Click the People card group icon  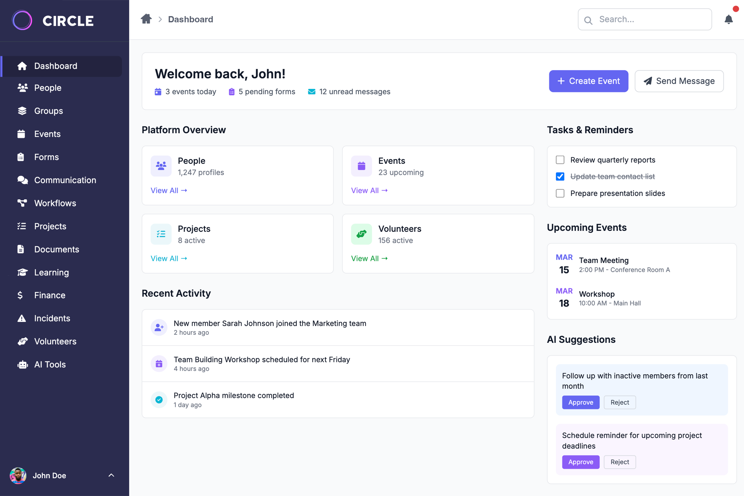pos(161,166)
